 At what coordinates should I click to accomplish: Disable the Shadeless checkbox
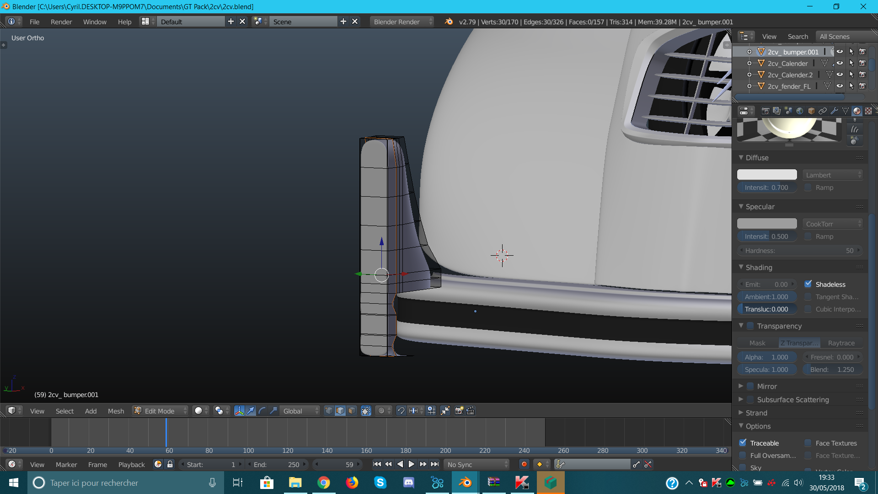pyautogui.click(x=808, y=284)
